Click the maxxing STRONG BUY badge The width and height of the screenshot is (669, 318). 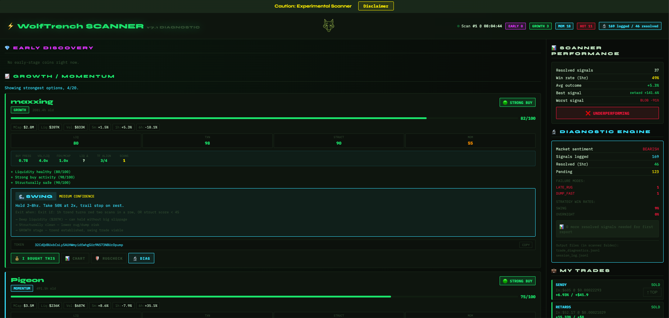pos(517,103)
